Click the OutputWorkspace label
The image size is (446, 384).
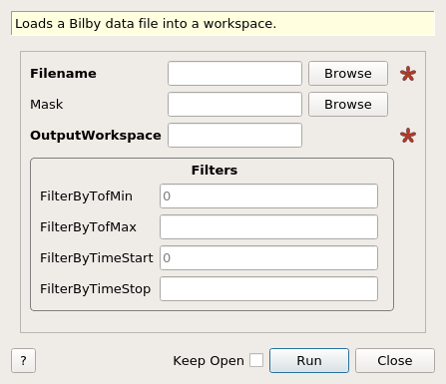[96, 136]
